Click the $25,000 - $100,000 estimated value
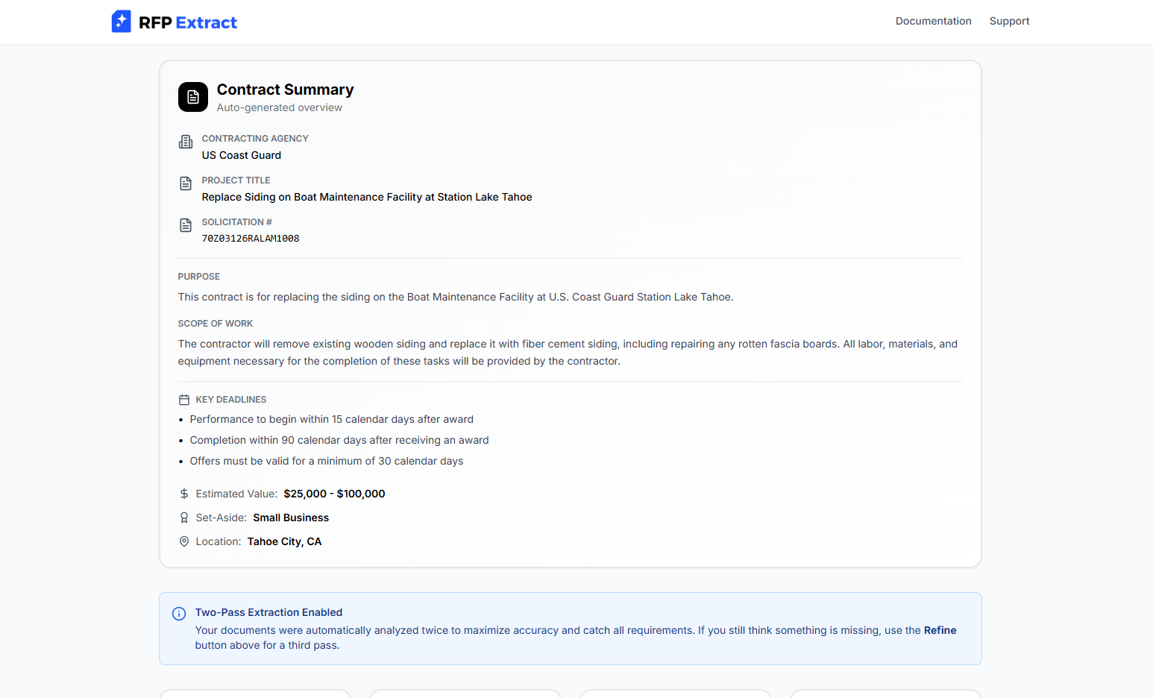The width and height of the screenshot is (1153, 698). click(333, 493)
